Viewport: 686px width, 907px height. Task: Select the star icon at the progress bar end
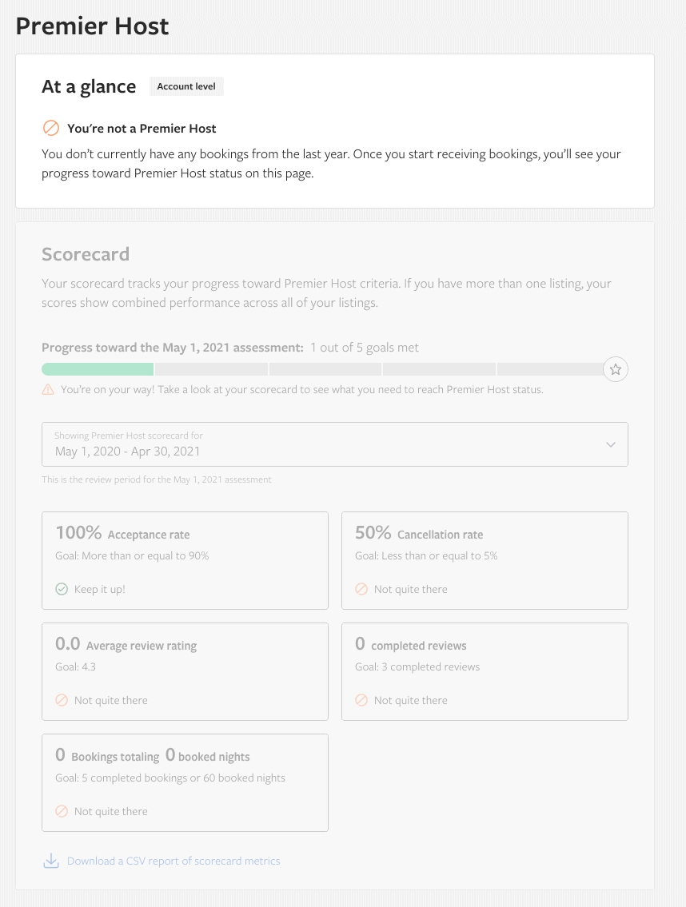(616, 369)
